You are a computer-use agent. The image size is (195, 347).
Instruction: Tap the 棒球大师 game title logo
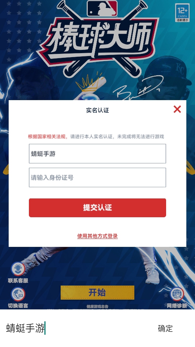(x=98, y=39)
